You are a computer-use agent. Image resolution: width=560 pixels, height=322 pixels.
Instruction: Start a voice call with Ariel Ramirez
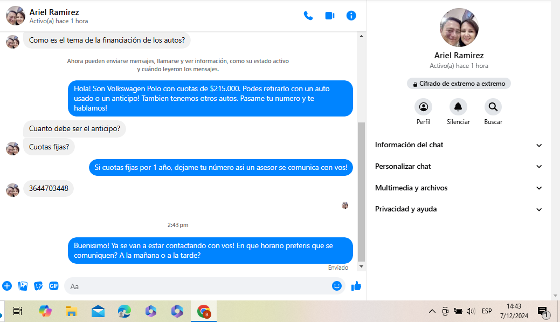(x=308, y=16)
